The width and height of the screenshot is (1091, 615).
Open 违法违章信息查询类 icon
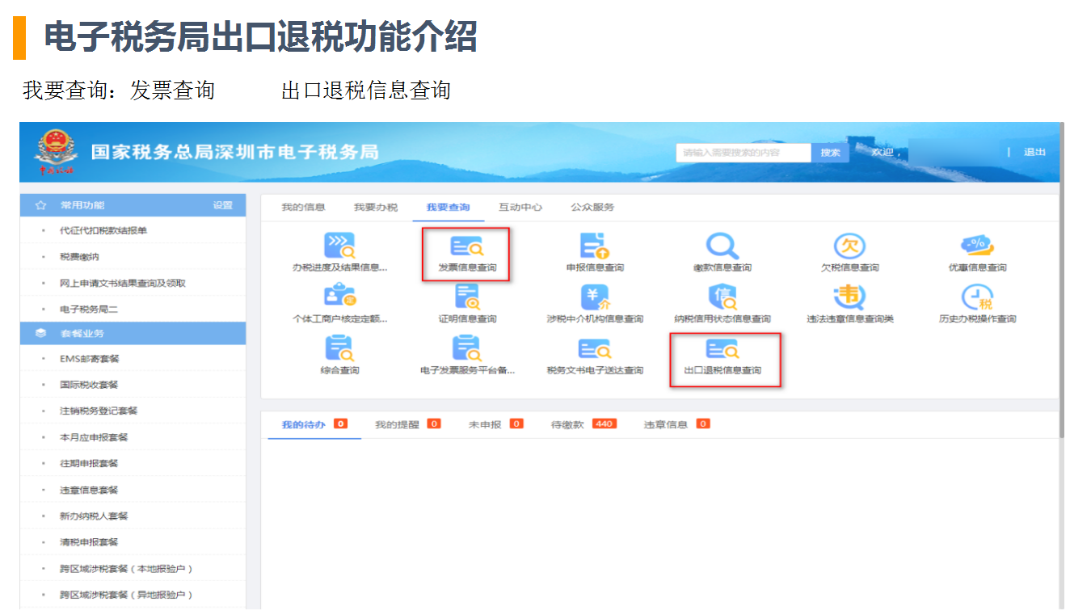click(x=849, y=297)
